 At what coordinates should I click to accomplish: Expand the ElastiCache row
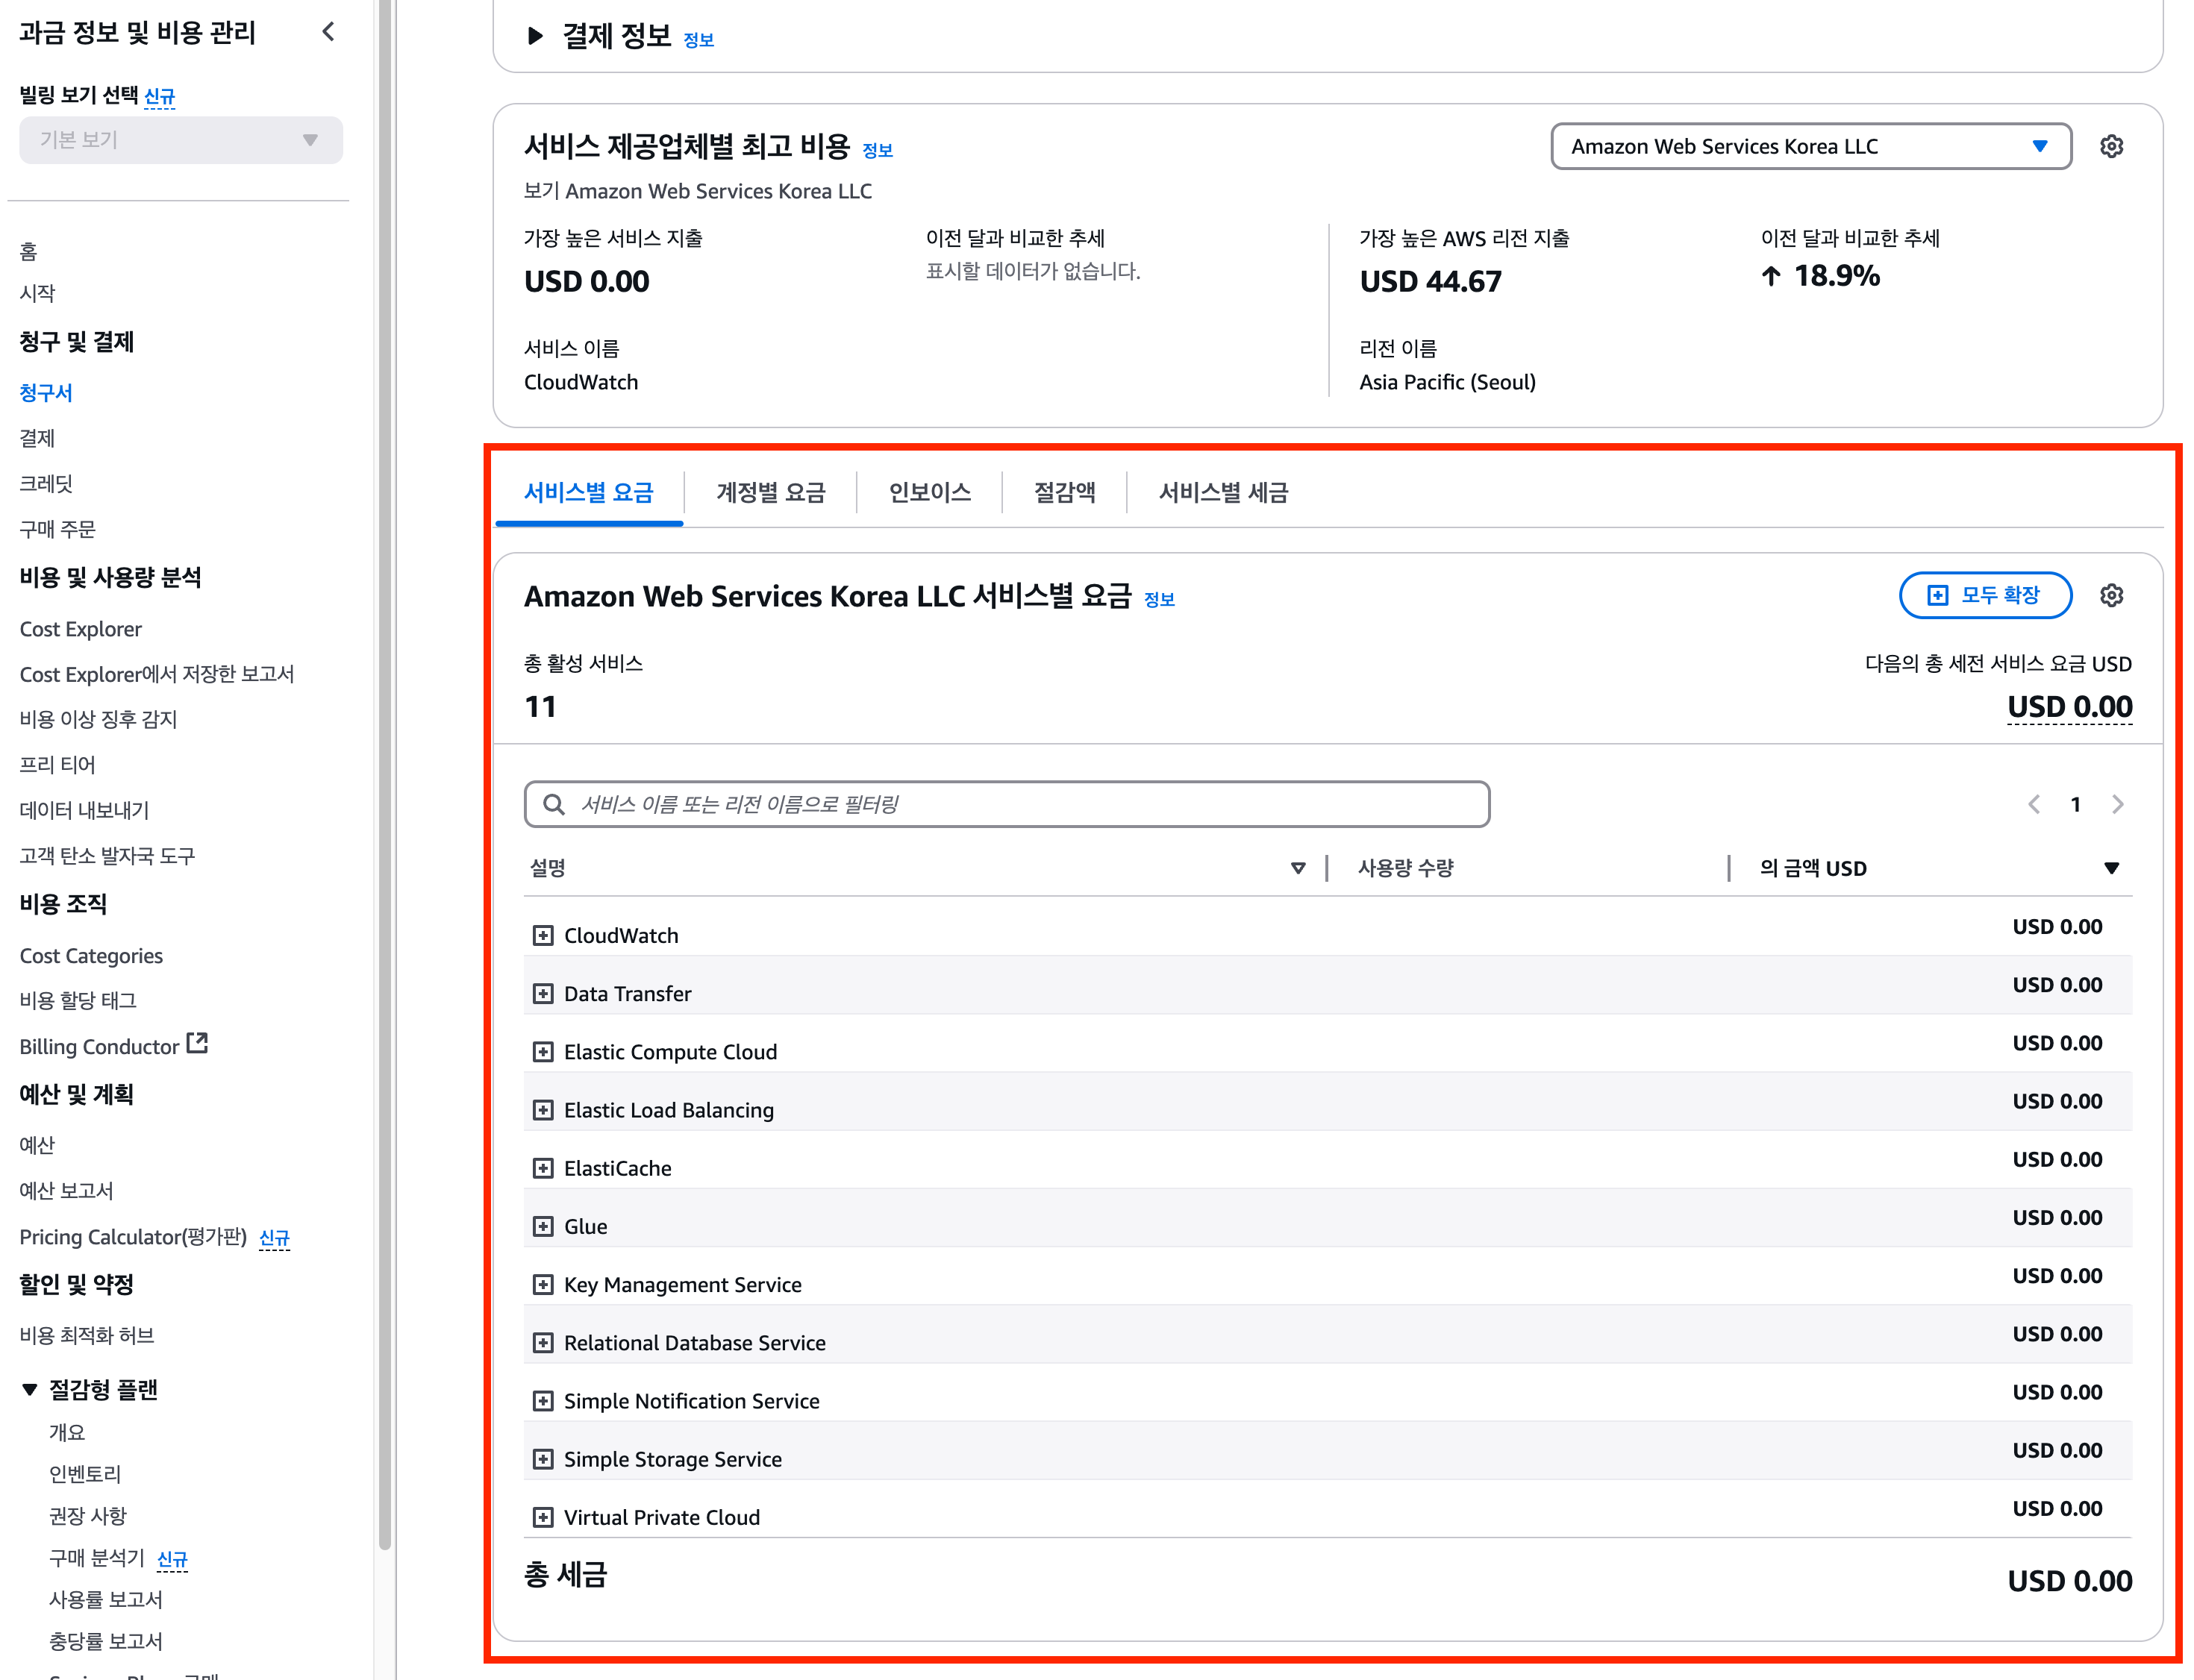click(543, 1168)
